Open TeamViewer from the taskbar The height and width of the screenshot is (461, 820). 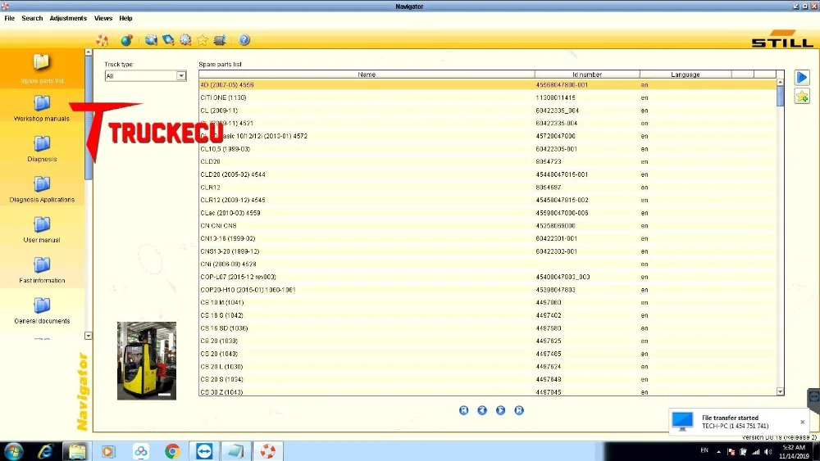(x=204, y=451)
